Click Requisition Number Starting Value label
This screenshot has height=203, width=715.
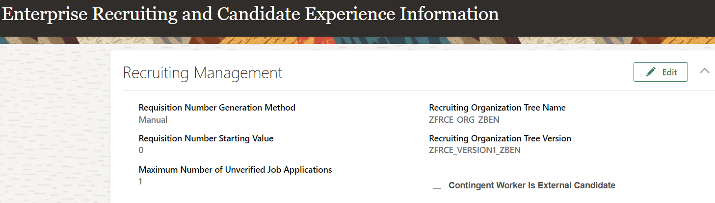point(206,138)
